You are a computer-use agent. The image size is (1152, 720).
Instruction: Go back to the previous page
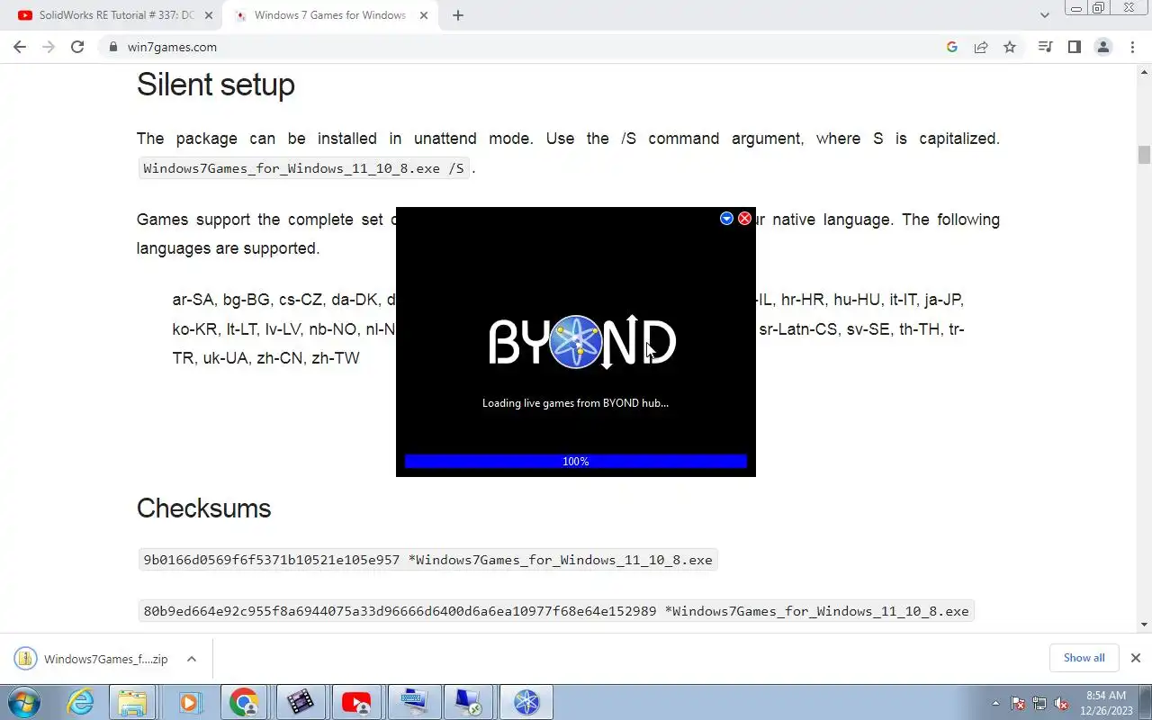click(x=20, y=47)
